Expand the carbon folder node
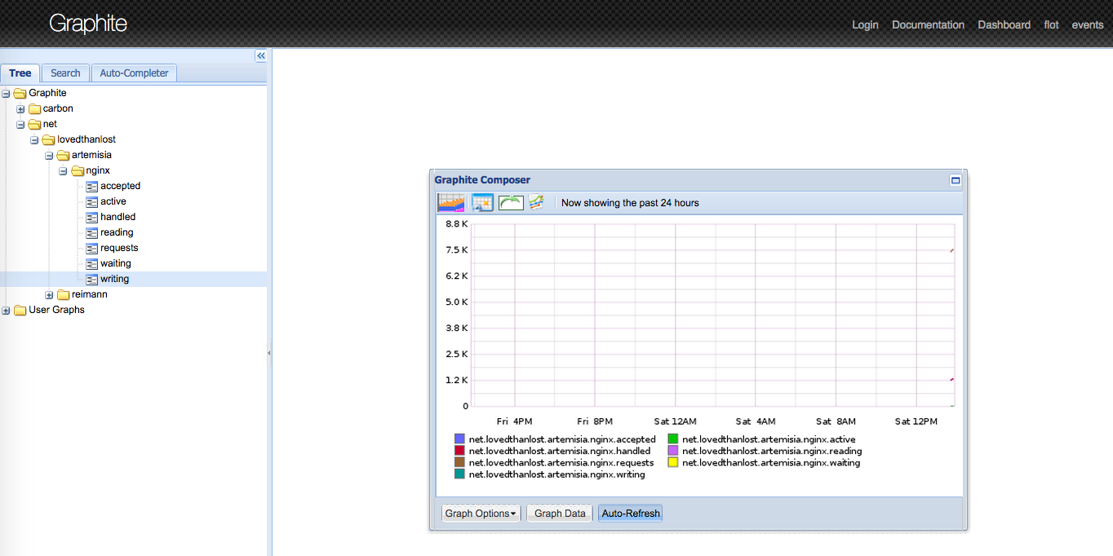 (x=20, y=108)
